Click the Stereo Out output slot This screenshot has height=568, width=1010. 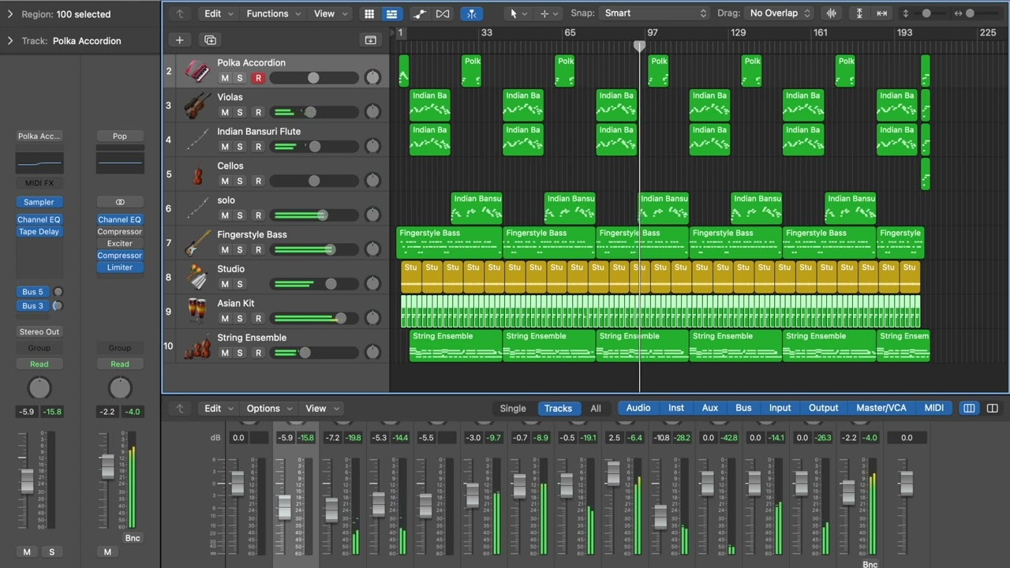39,332
